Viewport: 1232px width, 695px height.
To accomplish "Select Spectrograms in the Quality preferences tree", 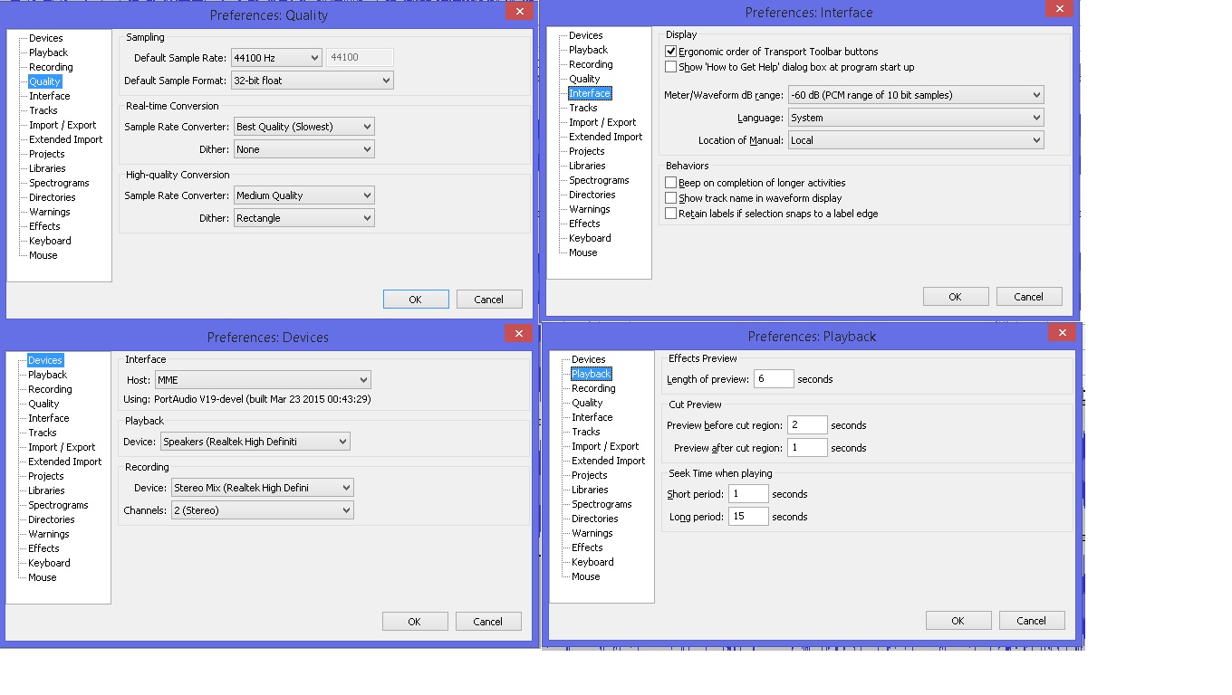I will (x=59, y=183).
